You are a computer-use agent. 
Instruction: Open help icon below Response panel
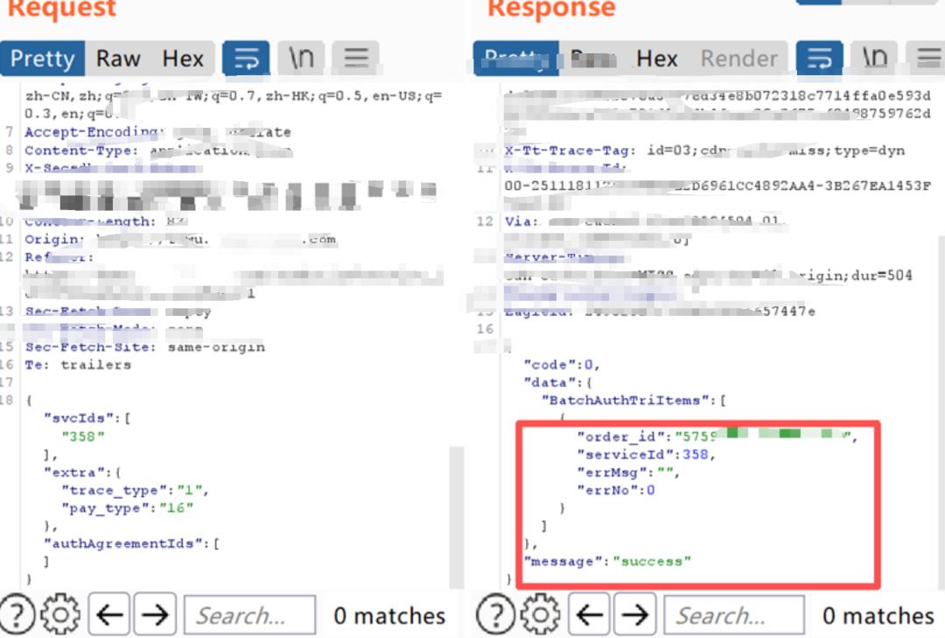coord(495,615)
